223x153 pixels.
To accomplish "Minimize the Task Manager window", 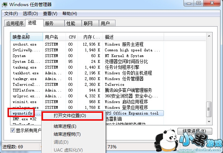I will pos(189,3).
